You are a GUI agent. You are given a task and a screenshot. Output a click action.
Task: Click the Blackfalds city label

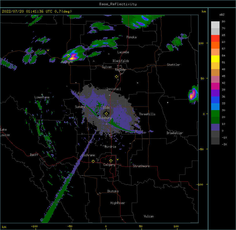121,61
